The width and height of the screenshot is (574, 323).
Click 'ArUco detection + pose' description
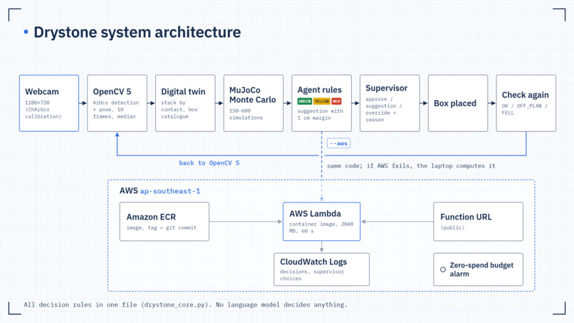(115, 110)
